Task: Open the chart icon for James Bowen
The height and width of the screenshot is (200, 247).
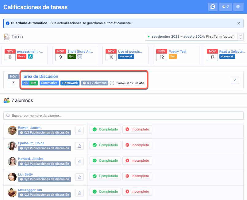Action: point(79,130)
